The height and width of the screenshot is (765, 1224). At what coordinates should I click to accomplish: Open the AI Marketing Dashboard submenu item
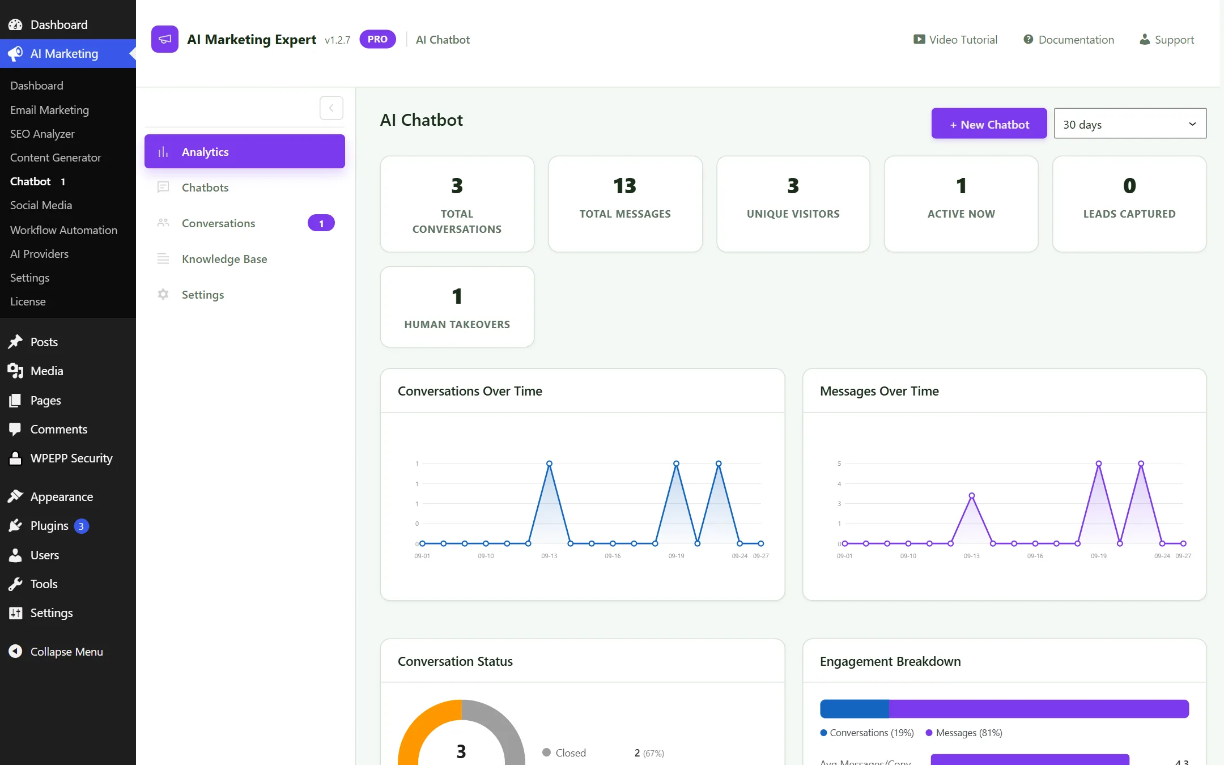tap(36, 85)
